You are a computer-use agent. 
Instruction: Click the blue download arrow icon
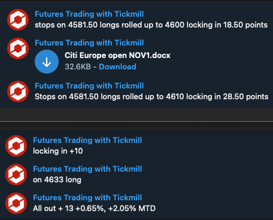click(47, 62)
